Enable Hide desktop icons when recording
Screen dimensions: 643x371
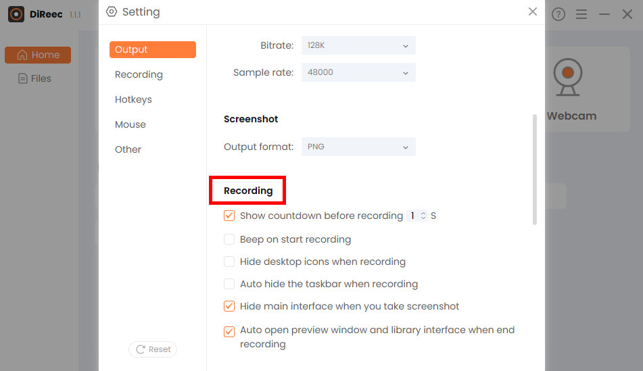click(229, 262)
